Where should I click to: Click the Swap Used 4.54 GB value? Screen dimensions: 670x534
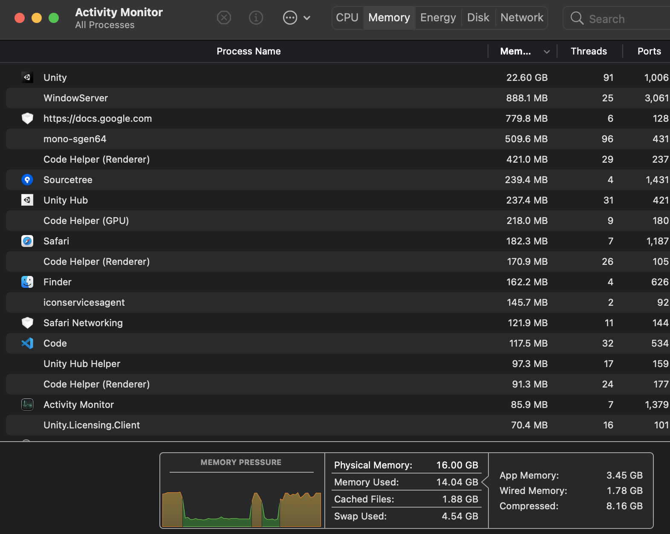460,516
